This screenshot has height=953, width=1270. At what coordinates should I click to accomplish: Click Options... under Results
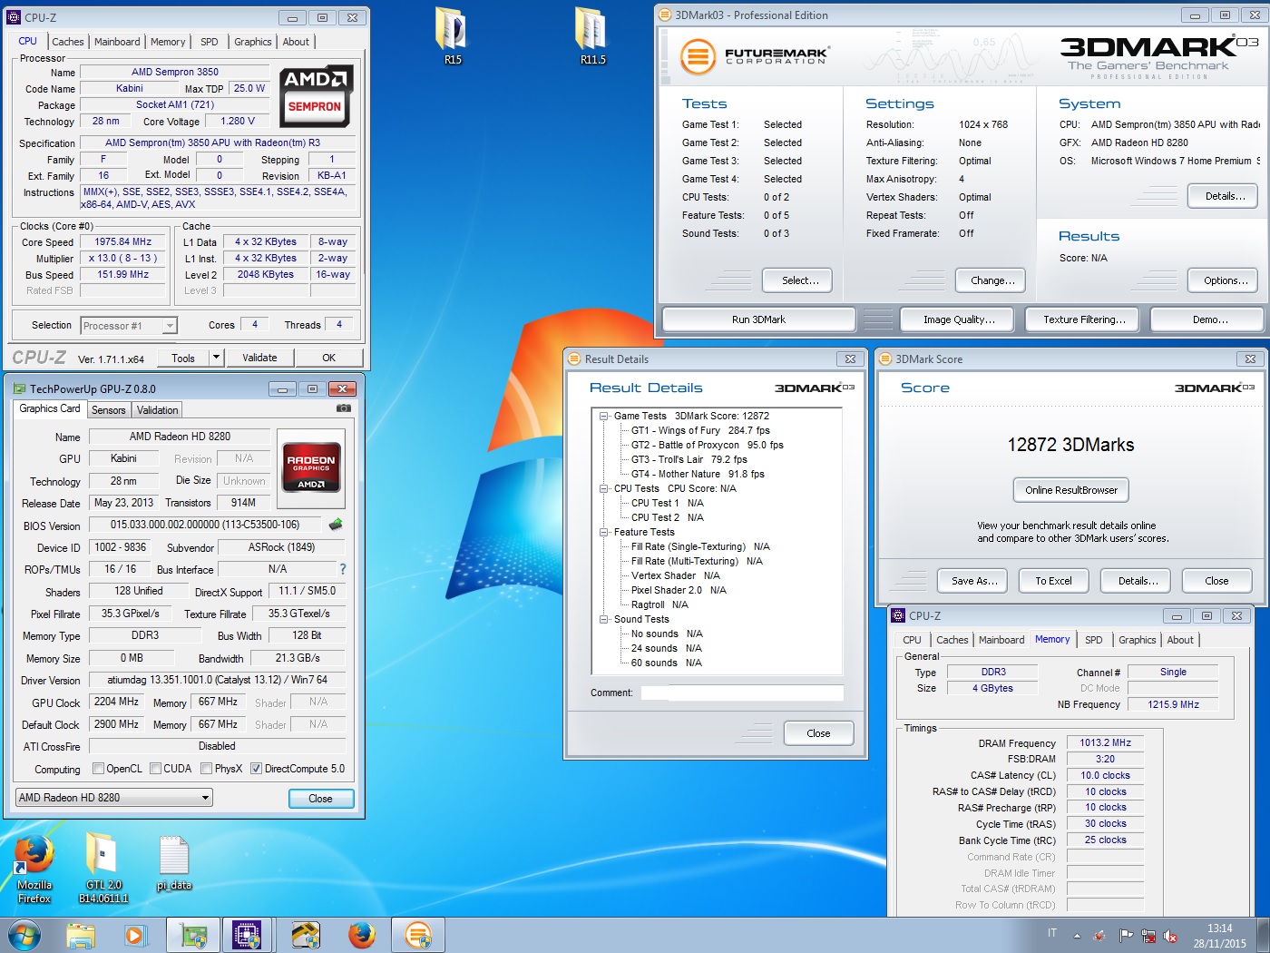(1223, 280)
